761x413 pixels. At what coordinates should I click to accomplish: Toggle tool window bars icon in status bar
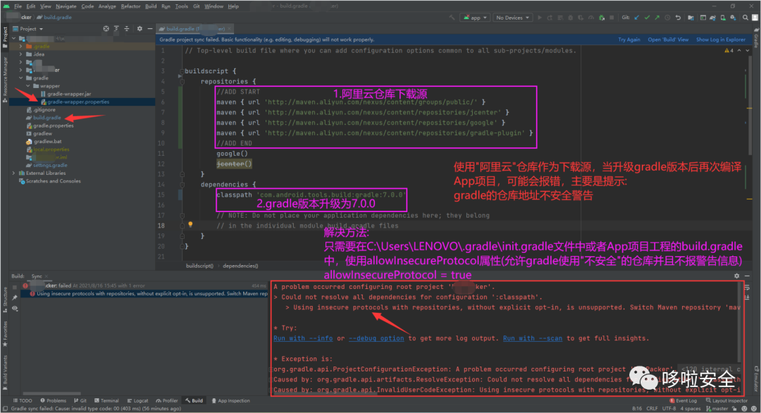(5, 409)
